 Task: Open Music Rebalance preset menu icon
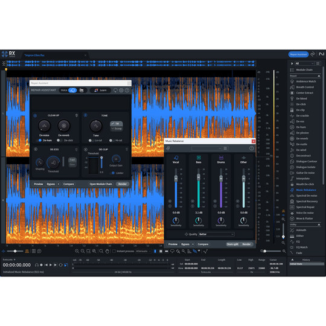(225, 148)
